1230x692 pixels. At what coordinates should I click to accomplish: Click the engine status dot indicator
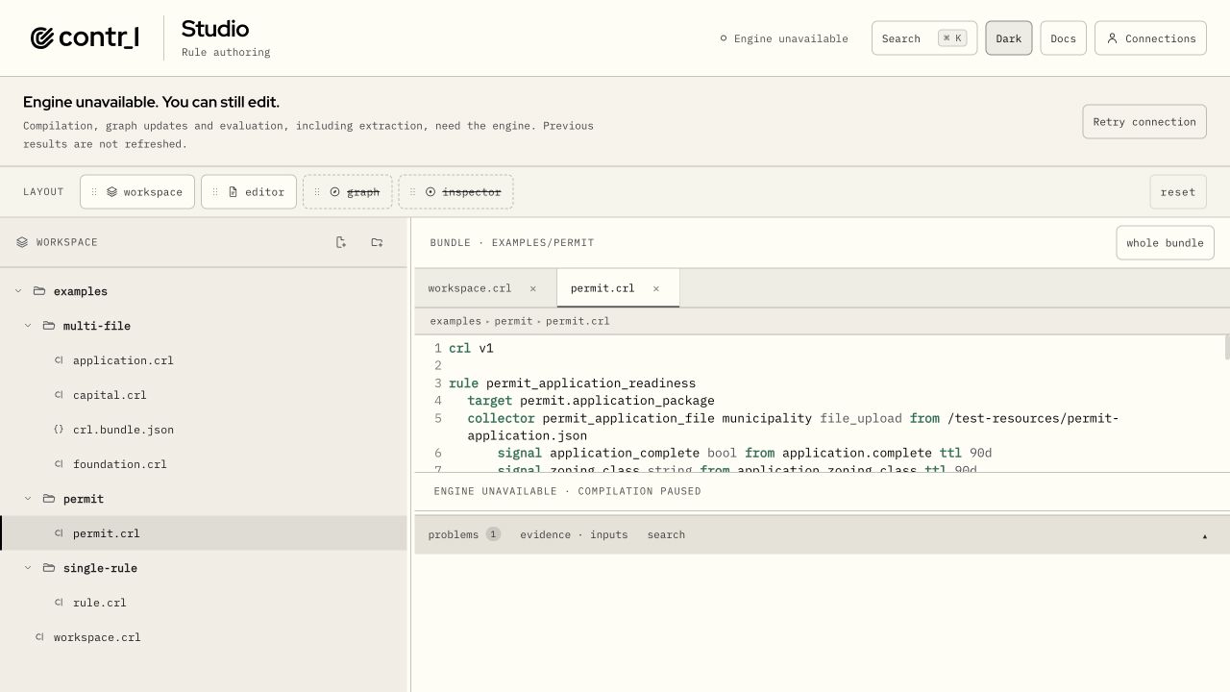[x=724, y=38]
